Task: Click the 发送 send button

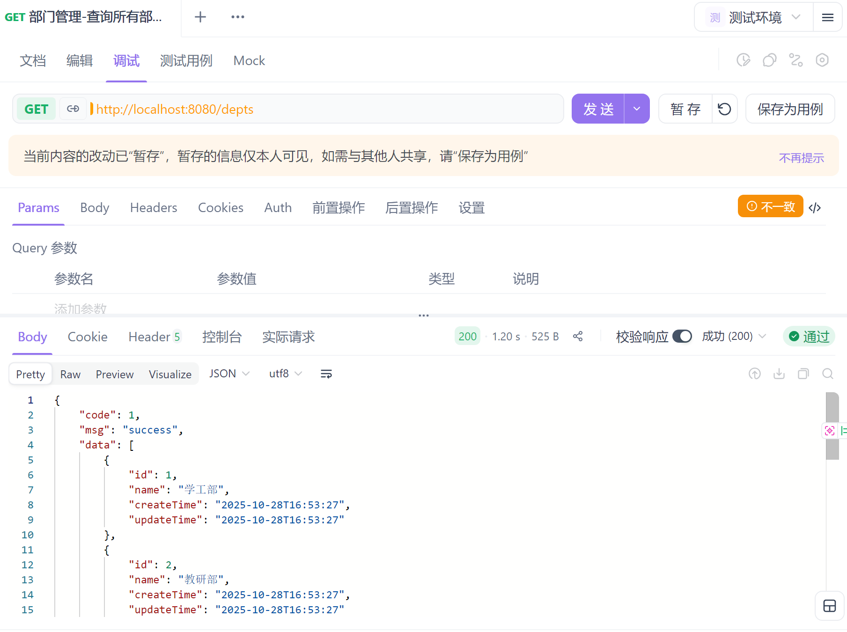Action: [598, 109]
